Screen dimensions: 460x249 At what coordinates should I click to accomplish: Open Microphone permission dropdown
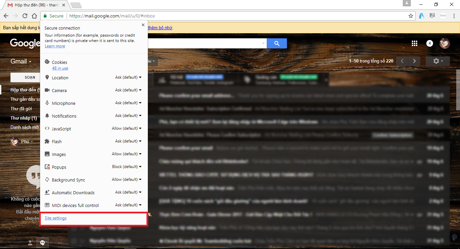[128, 103]
